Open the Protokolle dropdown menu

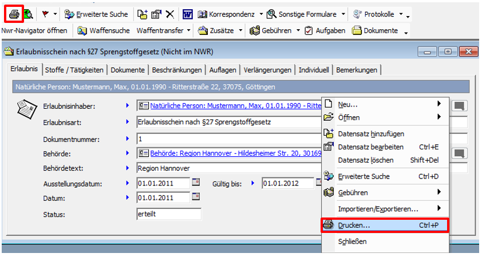[x=401, y=14]
